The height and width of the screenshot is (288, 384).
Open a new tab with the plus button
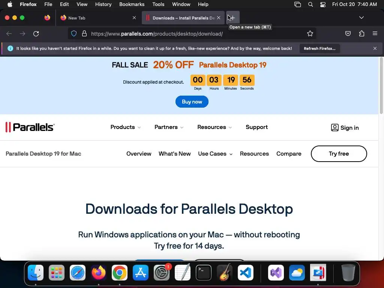coord(232,18)
